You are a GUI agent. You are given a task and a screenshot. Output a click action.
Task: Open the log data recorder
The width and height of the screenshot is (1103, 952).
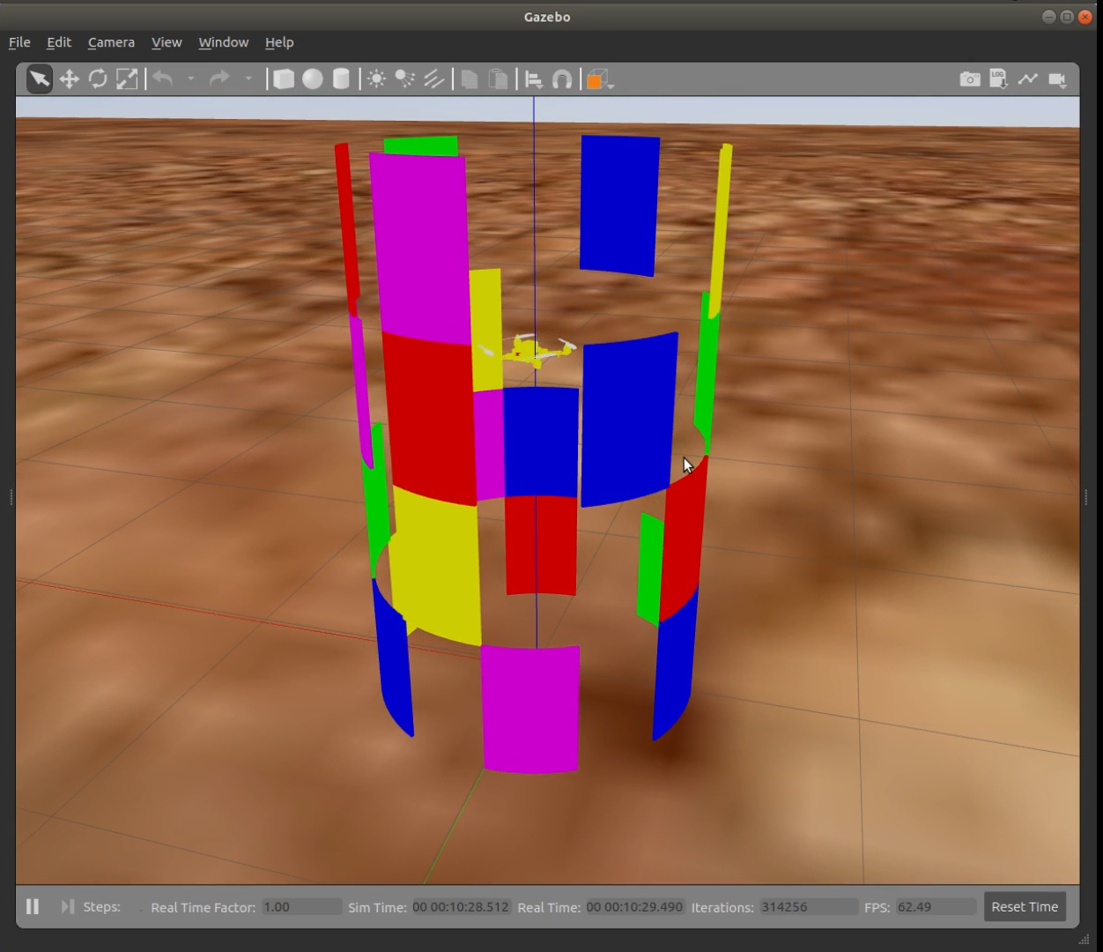[999, 79]
